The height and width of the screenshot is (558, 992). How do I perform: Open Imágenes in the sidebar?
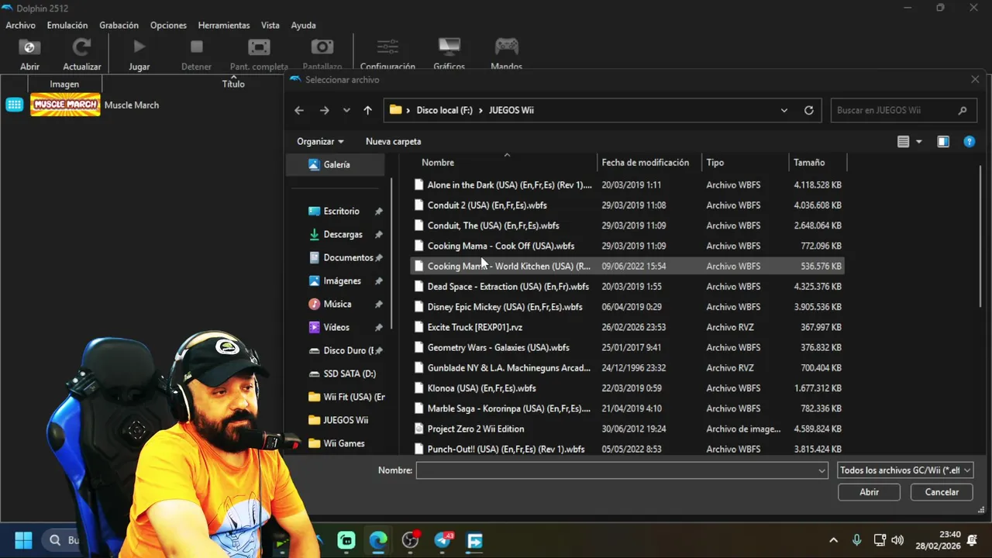(341, 281)
